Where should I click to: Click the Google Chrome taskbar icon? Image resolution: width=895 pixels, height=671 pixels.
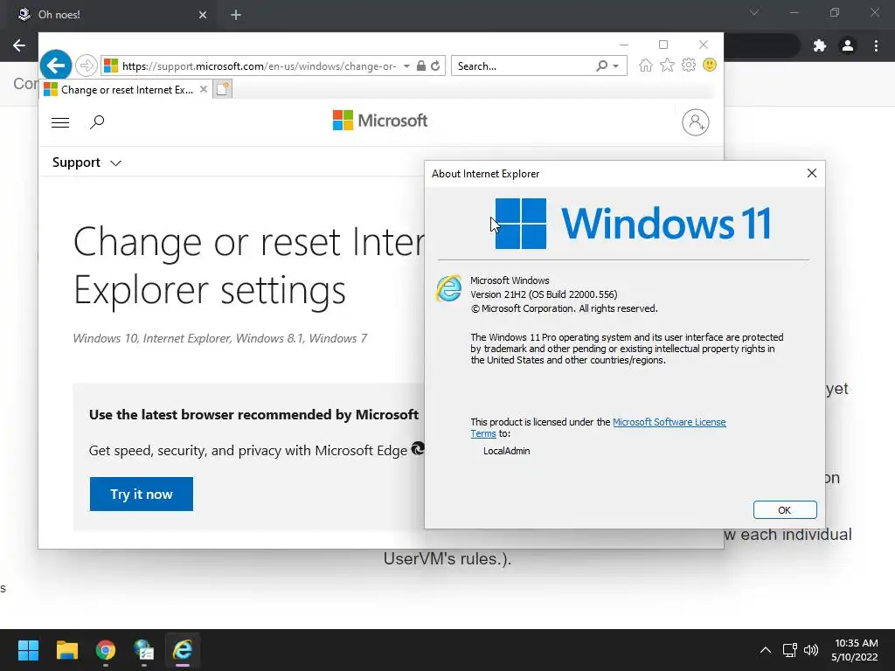[x=106, y=650]
